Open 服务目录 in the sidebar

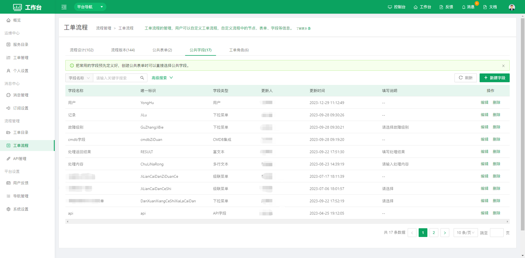coord(27,45)
